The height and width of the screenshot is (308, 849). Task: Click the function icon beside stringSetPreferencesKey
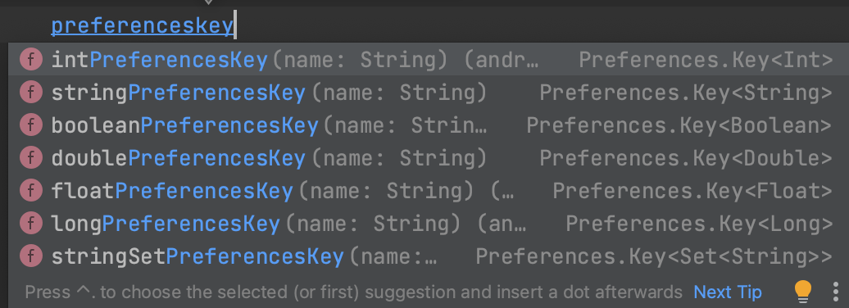pyautogui.click(x=31, y=256)
